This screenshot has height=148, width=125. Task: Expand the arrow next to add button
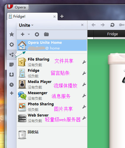[x=29, y=34]
